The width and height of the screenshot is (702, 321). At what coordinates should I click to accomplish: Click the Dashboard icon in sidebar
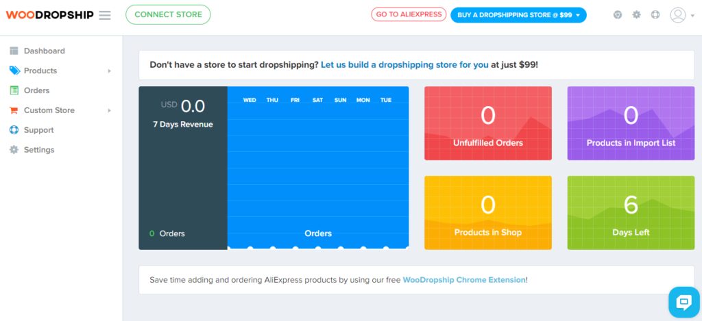click(x=14, y=51)
